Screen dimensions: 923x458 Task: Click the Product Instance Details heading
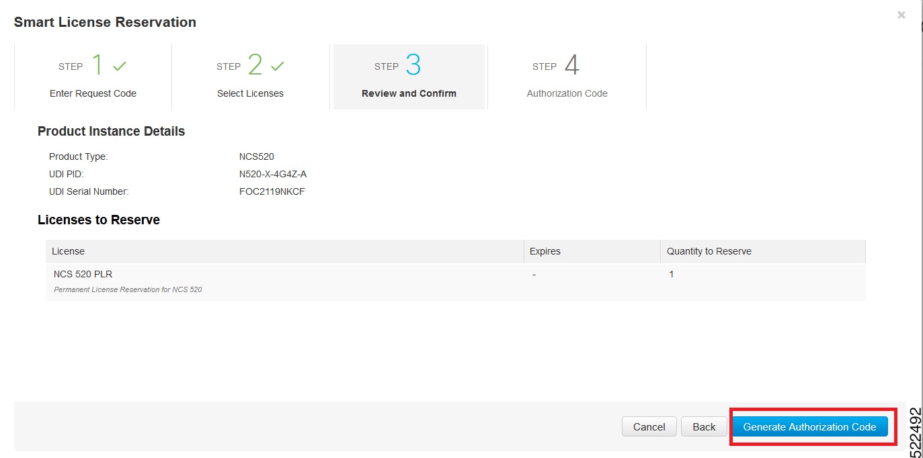pos(111,131)
